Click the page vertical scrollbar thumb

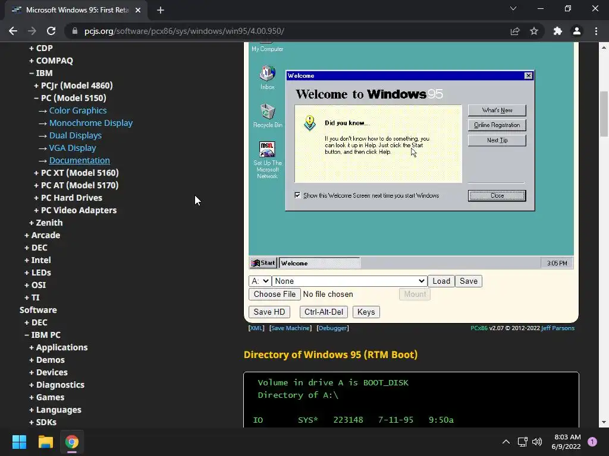click(x=604, y=114)
